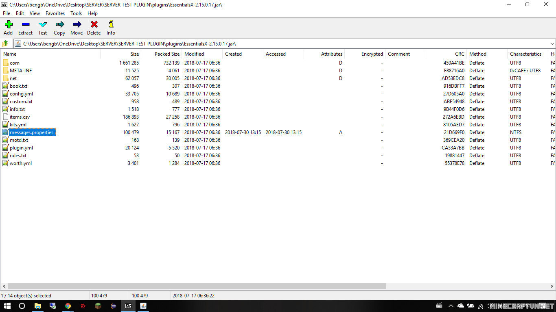This screenshot has width=556, height=312.
Task: Select motd.txt file
Action: coord(19,140)
